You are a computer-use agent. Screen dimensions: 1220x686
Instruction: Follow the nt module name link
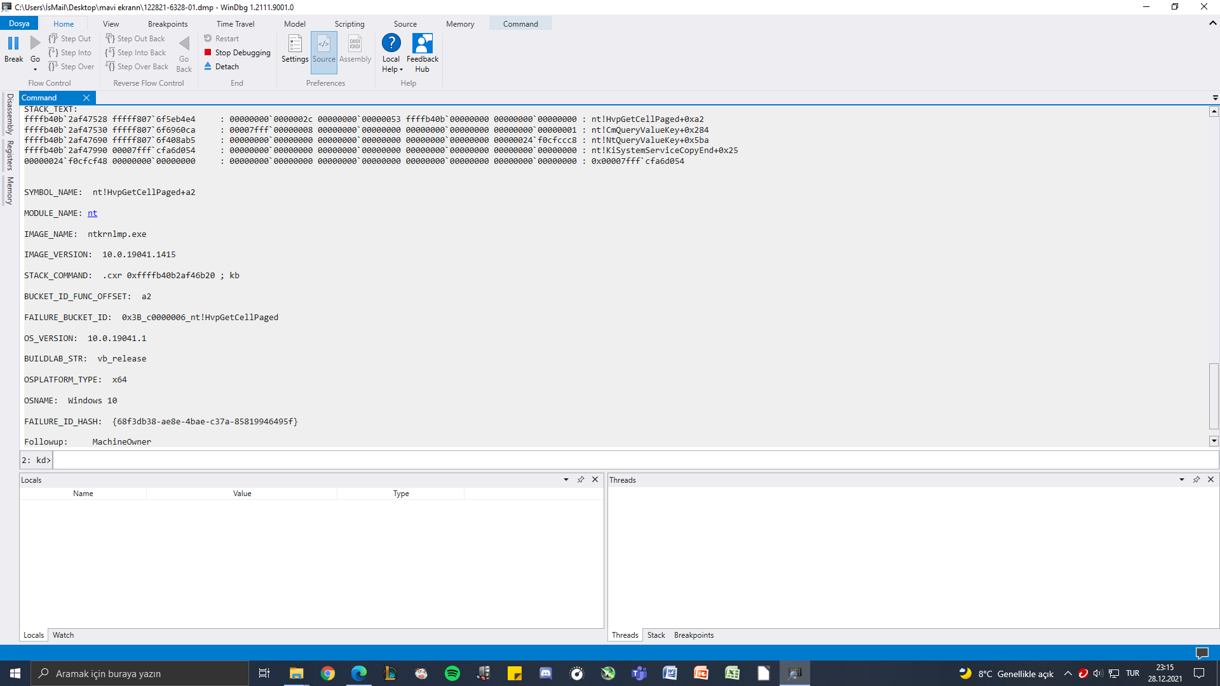click(x=92, y=213)
